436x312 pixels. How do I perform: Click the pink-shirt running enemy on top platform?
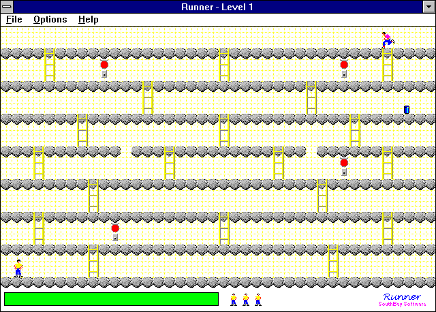coord(388,40)
